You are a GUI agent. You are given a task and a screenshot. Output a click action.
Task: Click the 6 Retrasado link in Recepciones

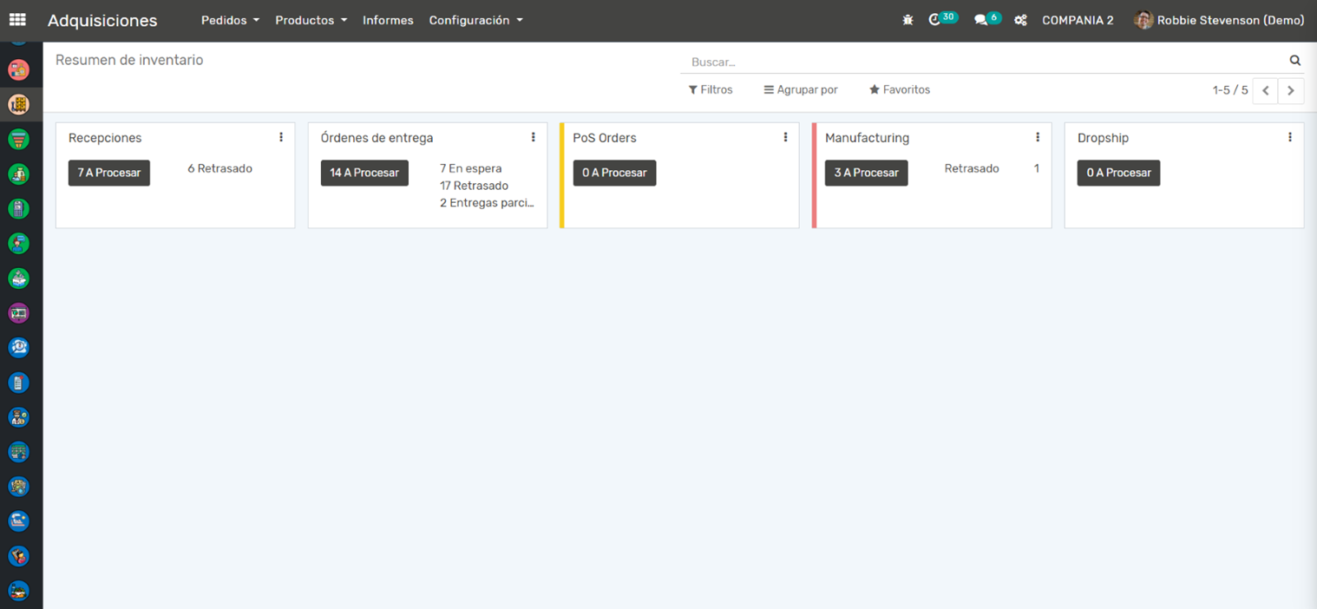[219, 168]
